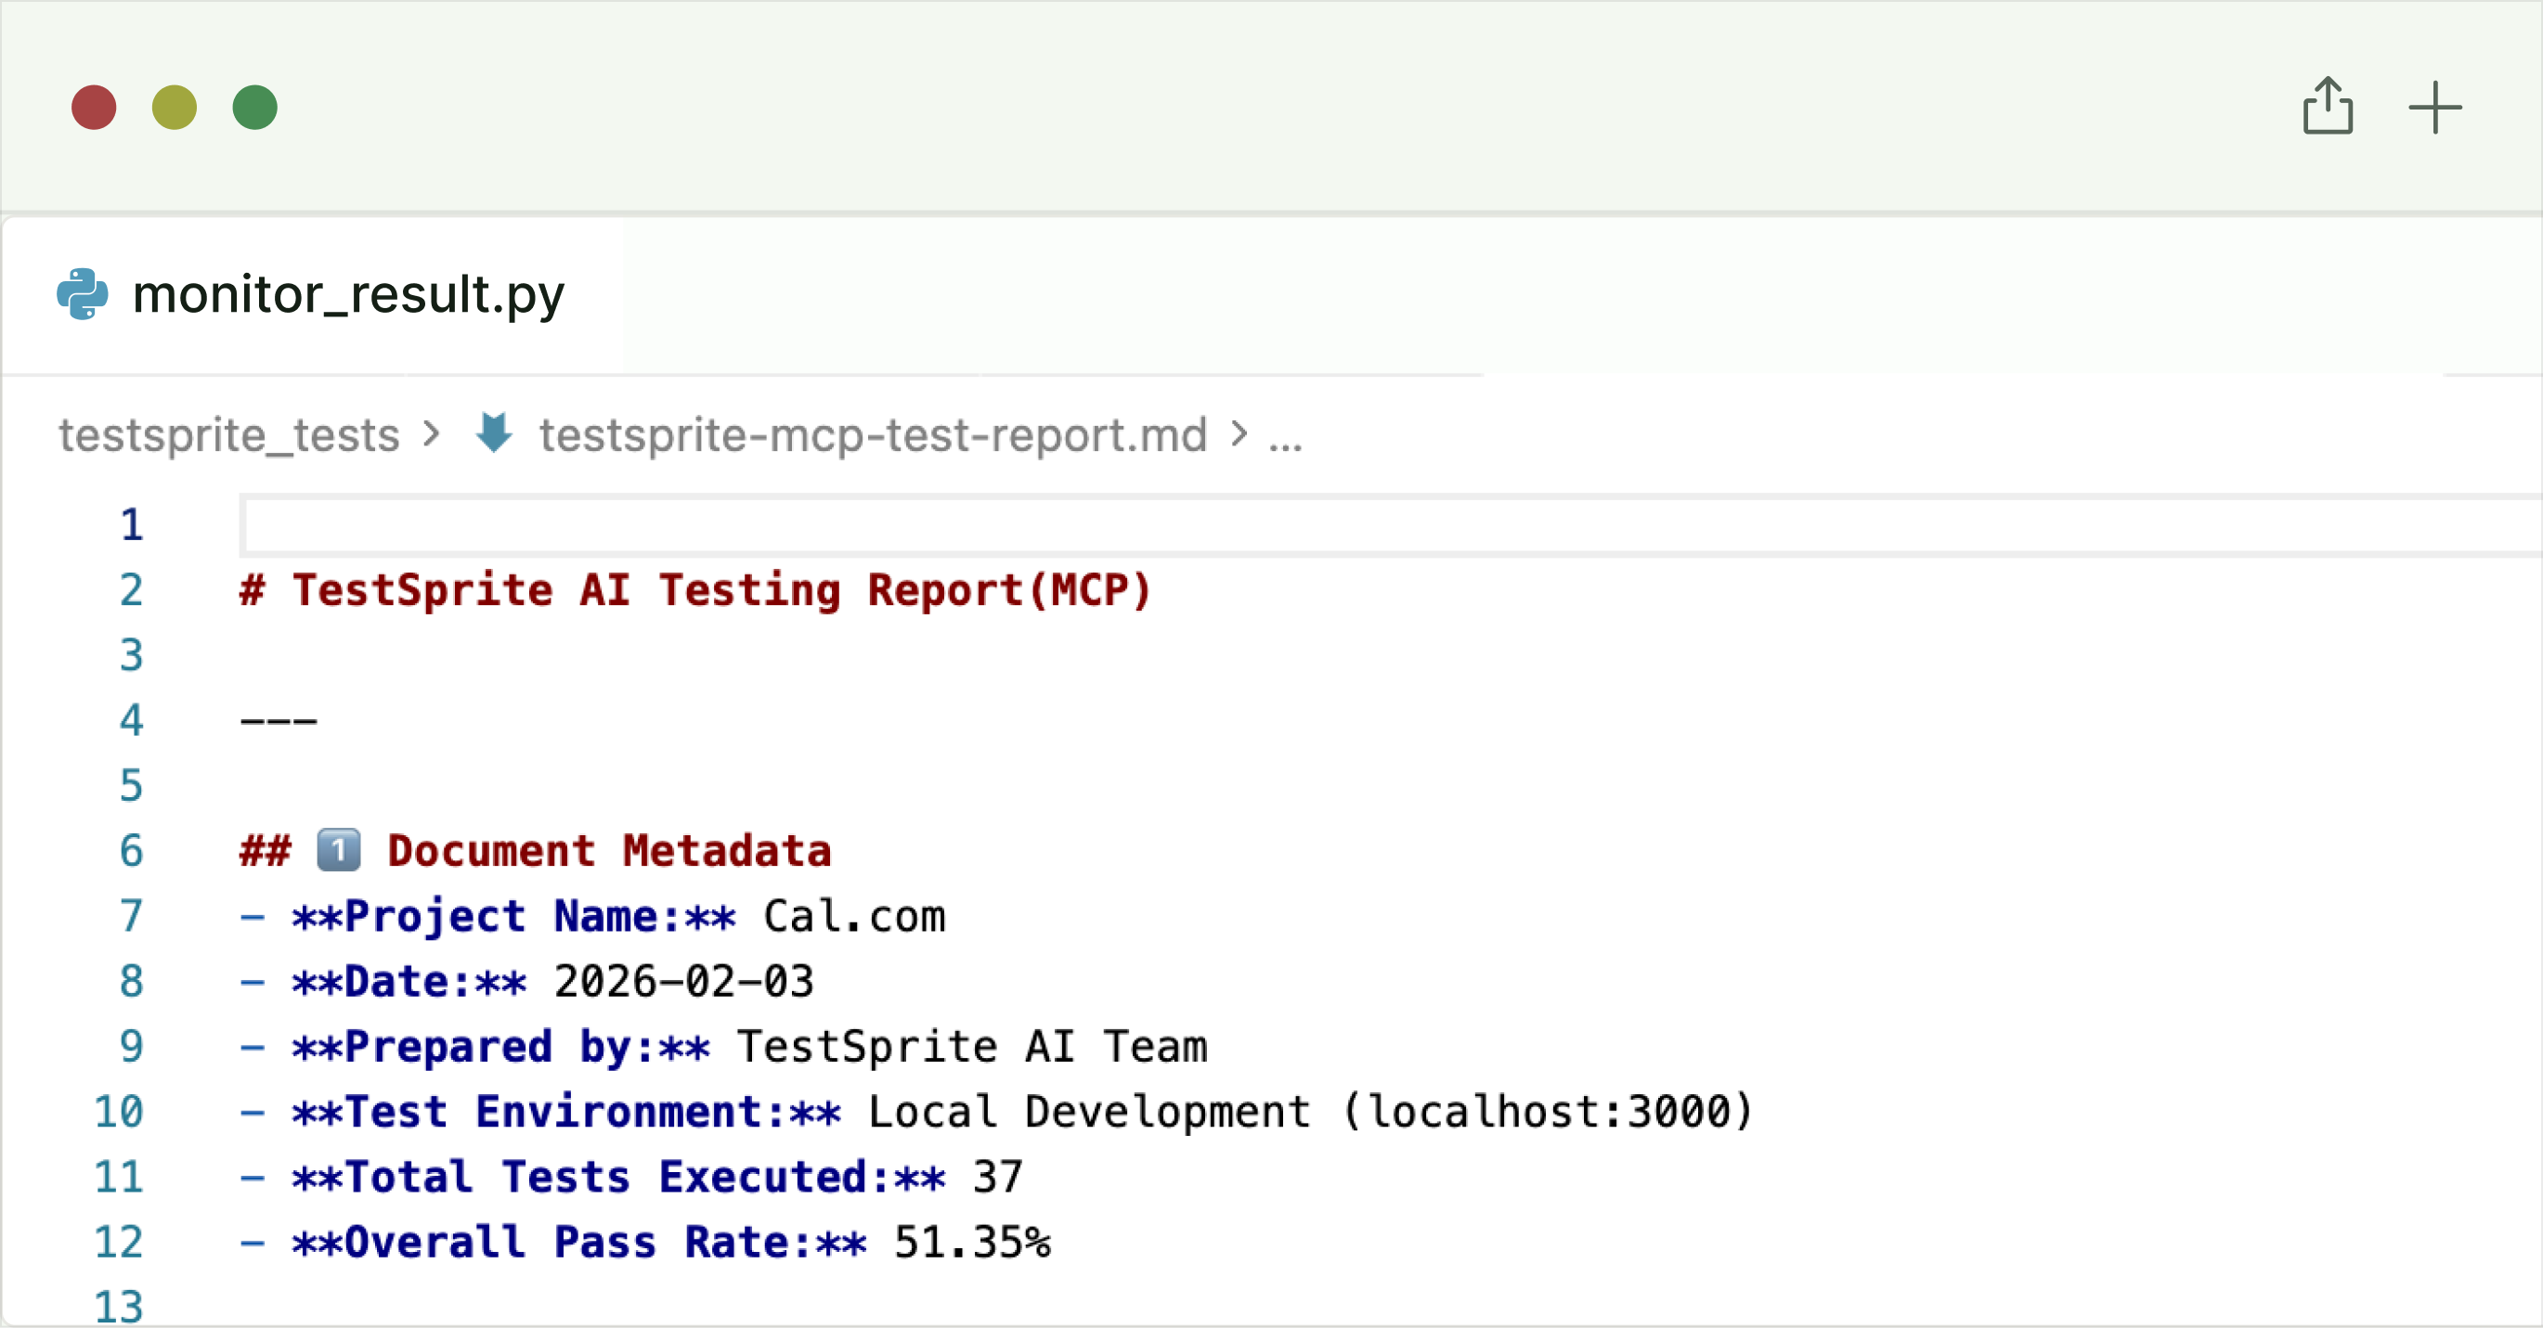This screenshot has height=1328, width=2543.
Task: Place cursor in empty line 1 field
Action: coord(1391,525)
